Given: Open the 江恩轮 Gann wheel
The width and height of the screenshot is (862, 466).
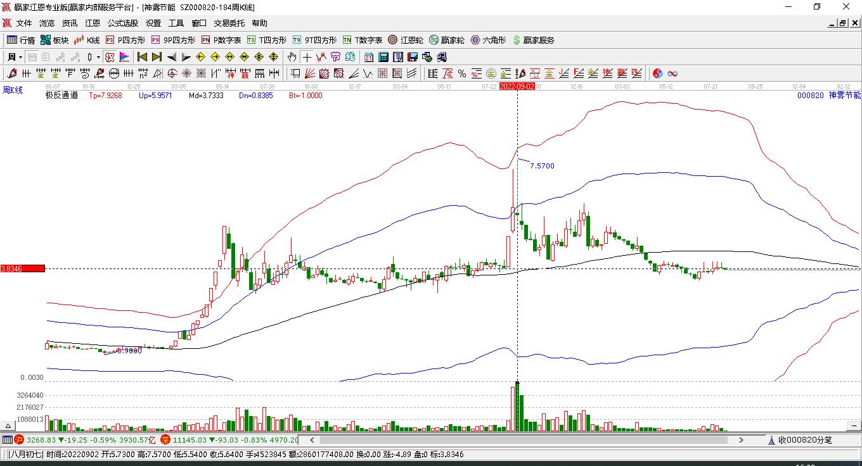Looking at the screenshot, I should (406, 40).
